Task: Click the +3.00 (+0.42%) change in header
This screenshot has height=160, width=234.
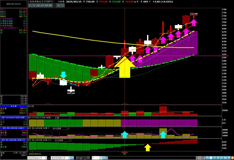Action: (163, 2)
